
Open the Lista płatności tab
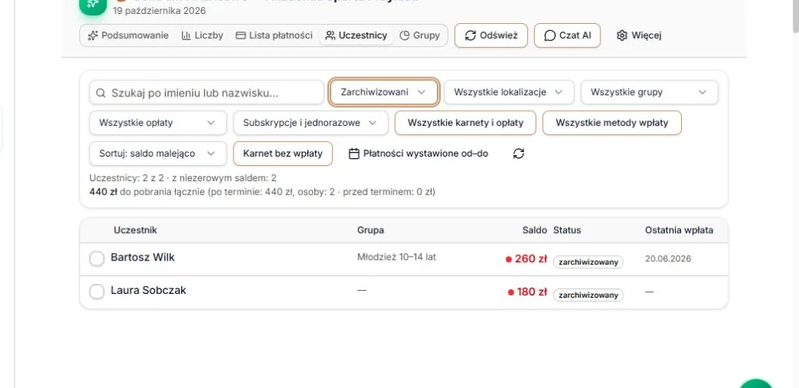click(x=274, y=35)
